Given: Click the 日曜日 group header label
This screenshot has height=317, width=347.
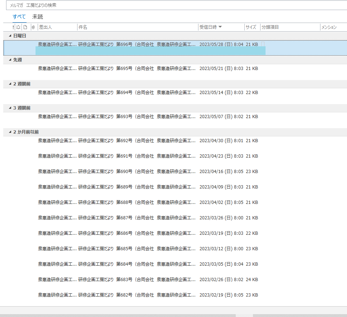Looking at the screenshot, I should pos(20,36).
